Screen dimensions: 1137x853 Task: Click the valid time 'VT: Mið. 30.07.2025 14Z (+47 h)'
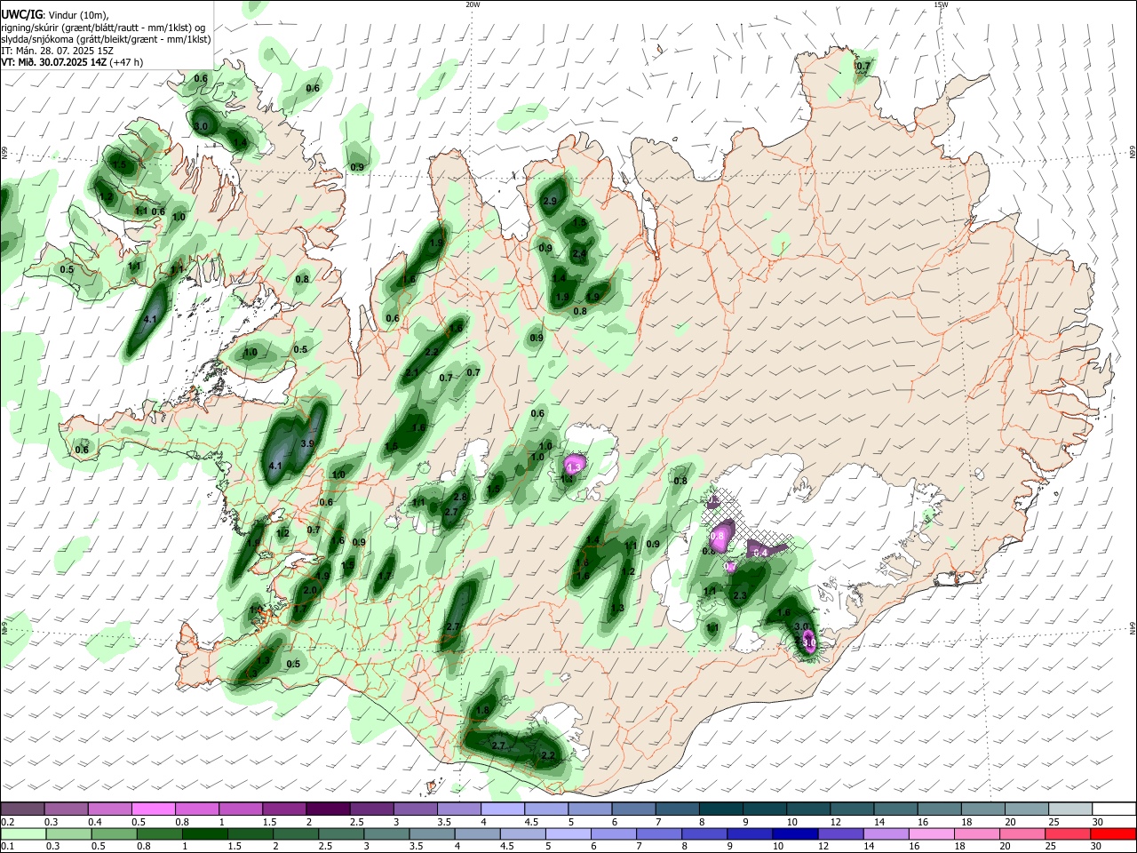tap(72, 62)
